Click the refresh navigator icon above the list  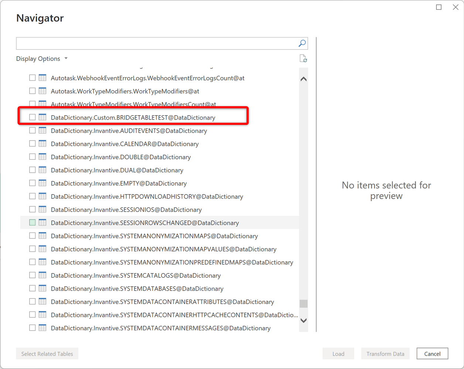coord(303,58)
